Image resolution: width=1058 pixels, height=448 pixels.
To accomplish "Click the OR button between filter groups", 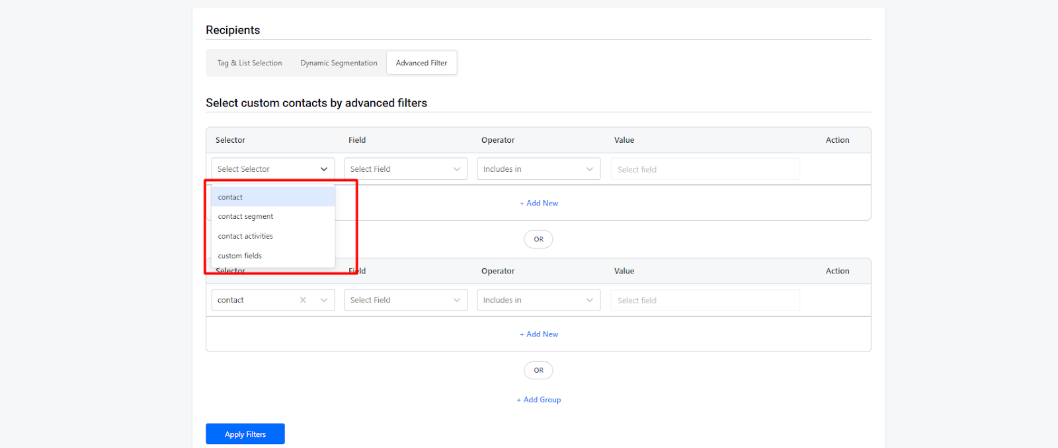I will pos(538,239).
